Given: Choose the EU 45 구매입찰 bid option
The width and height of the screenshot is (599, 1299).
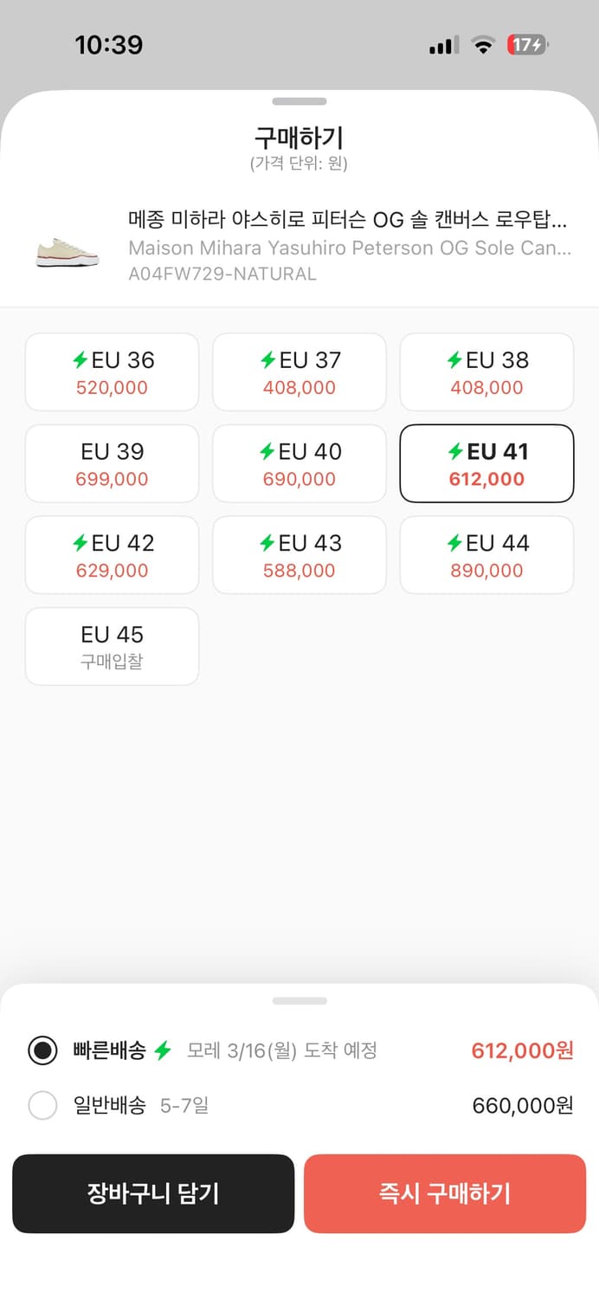Looking at the screenshot, I should tap(112, 646).
